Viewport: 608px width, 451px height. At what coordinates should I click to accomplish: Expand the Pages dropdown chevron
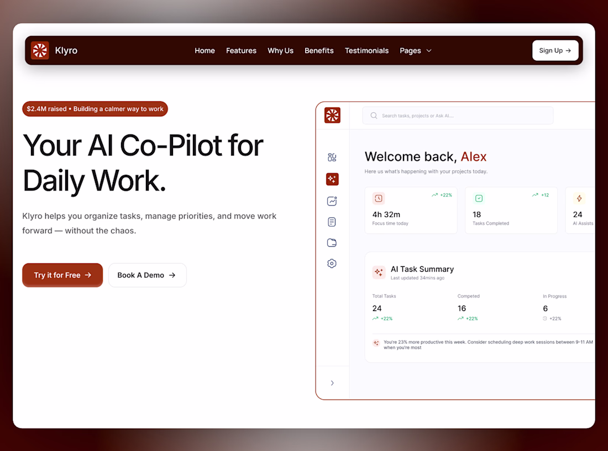pos(429,50)
